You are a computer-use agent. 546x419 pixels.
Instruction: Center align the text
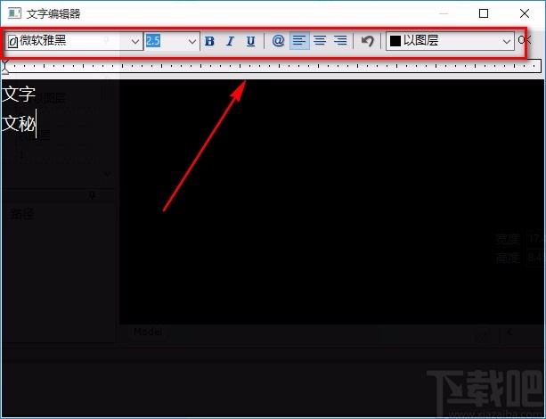tap(320, 41)
